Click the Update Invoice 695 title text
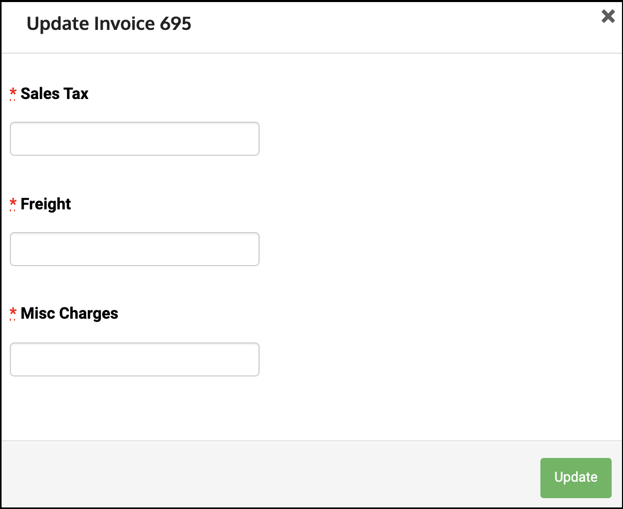623x509 pixels. click(x=109, y=24)
